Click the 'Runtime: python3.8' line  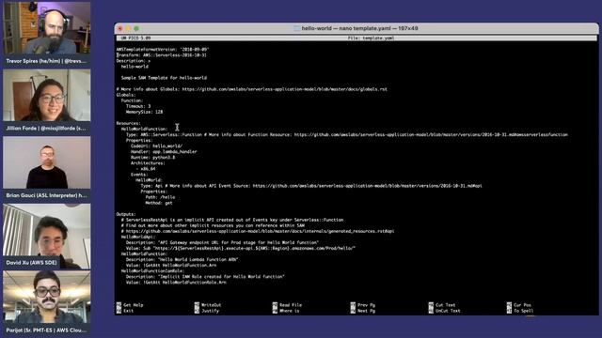(x=152, y=158)
